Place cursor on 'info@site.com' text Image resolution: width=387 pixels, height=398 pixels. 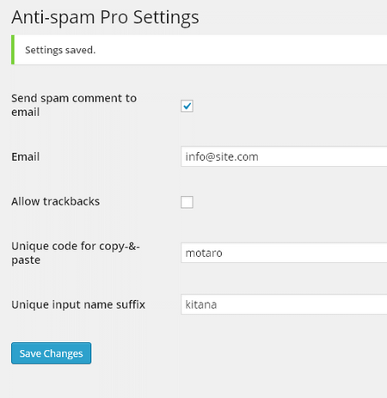pyautogui.click(x=222, y=156)
